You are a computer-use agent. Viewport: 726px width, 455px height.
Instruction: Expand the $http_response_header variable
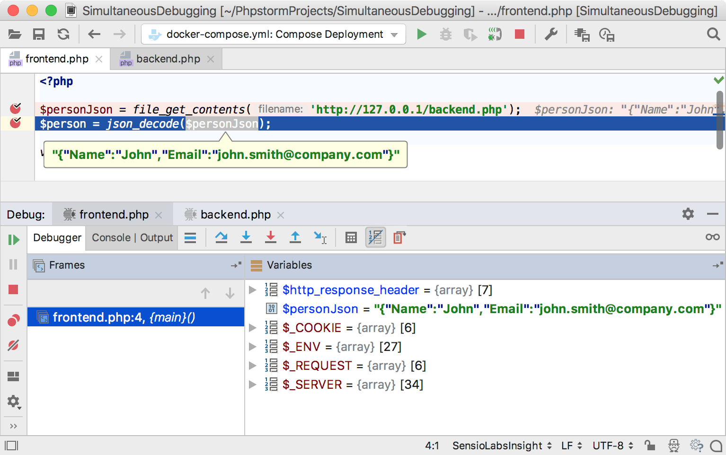[252, 290]
